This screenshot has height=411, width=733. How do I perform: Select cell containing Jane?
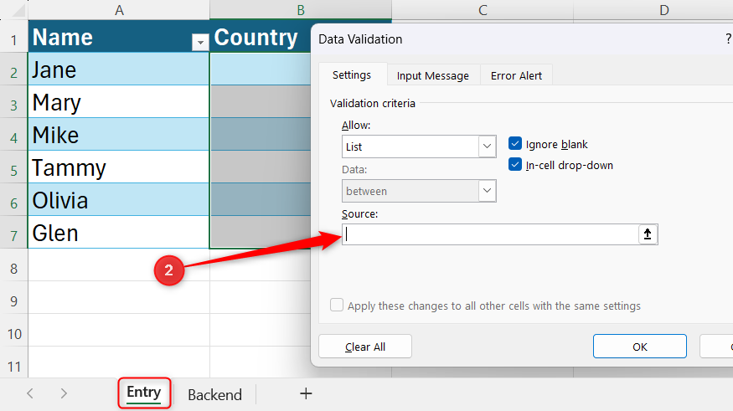119,69
